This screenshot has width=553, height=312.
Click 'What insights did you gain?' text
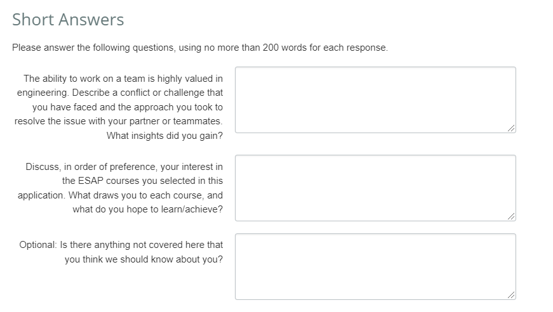(x=164, y=136)
